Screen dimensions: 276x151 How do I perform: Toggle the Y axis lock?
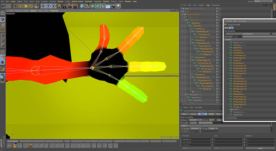coord(48,6)
